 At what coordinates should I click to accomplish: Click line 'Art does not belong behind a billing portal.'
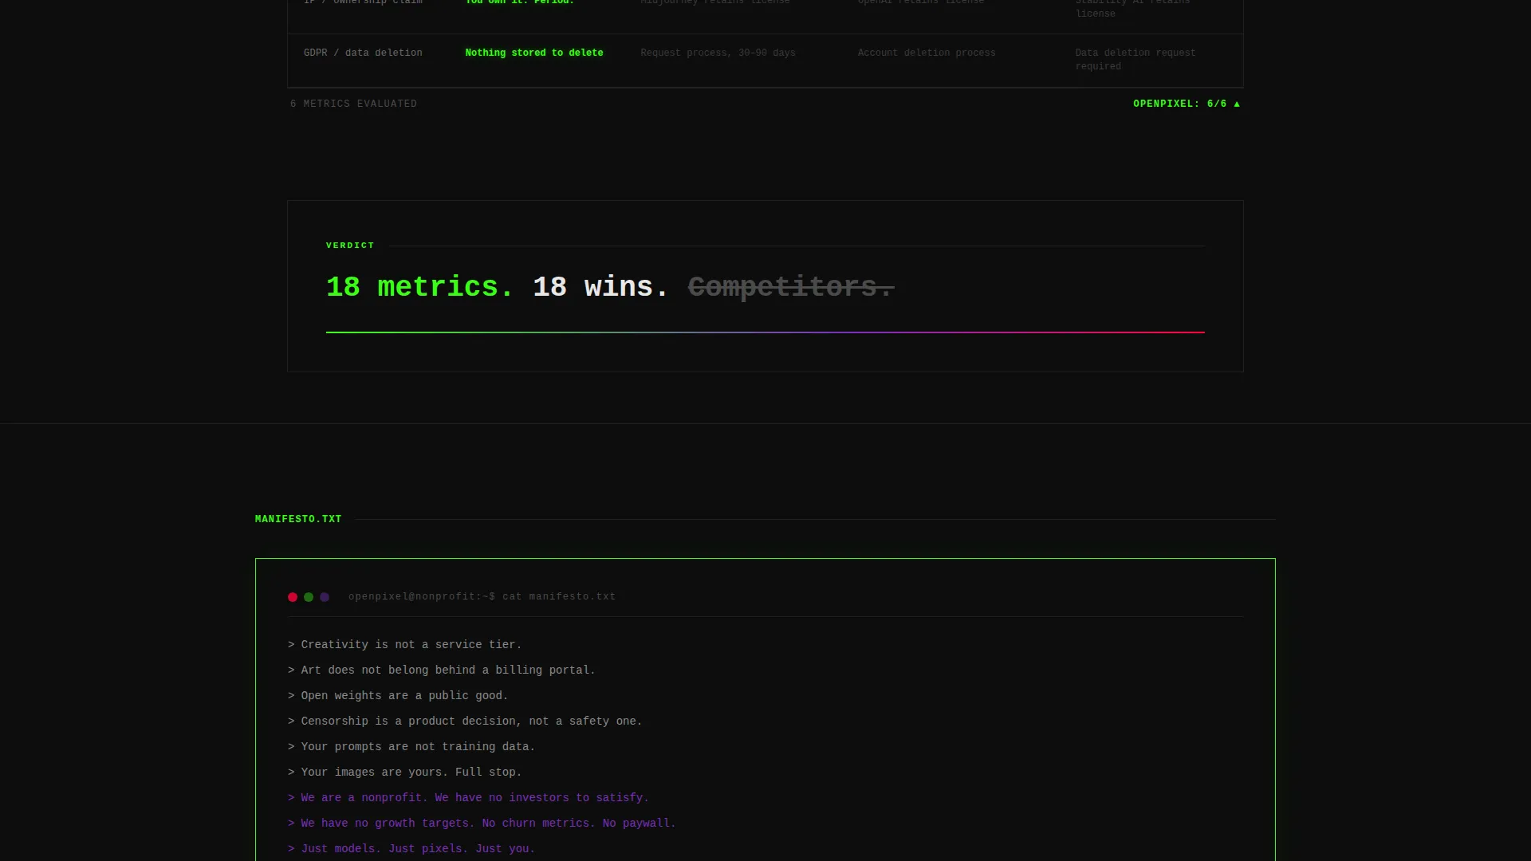click(x=442, y=670)
